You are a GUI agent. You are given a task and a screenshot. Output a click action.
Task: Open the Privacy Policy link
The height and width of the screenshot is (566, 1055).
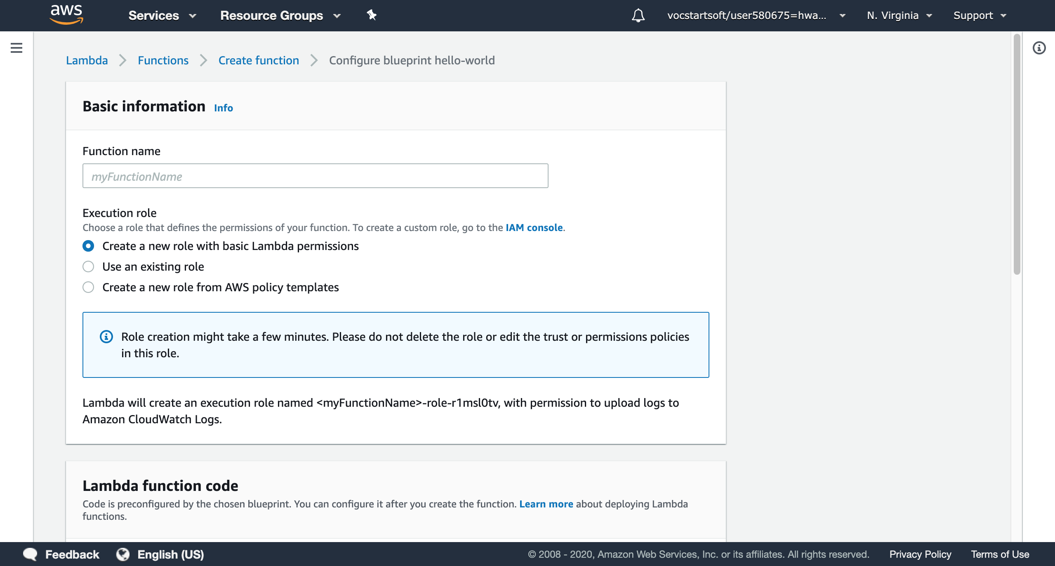point(920,554)
